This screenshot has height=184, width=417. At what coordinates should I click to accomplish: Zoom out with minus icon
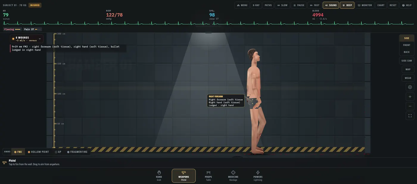pos(410,106)
